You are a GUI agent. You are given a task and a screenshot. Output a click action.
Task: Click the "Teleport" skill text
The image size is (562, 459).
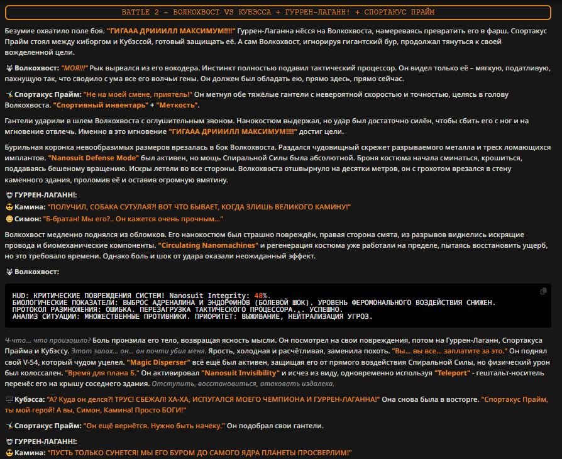click(453, 373)
